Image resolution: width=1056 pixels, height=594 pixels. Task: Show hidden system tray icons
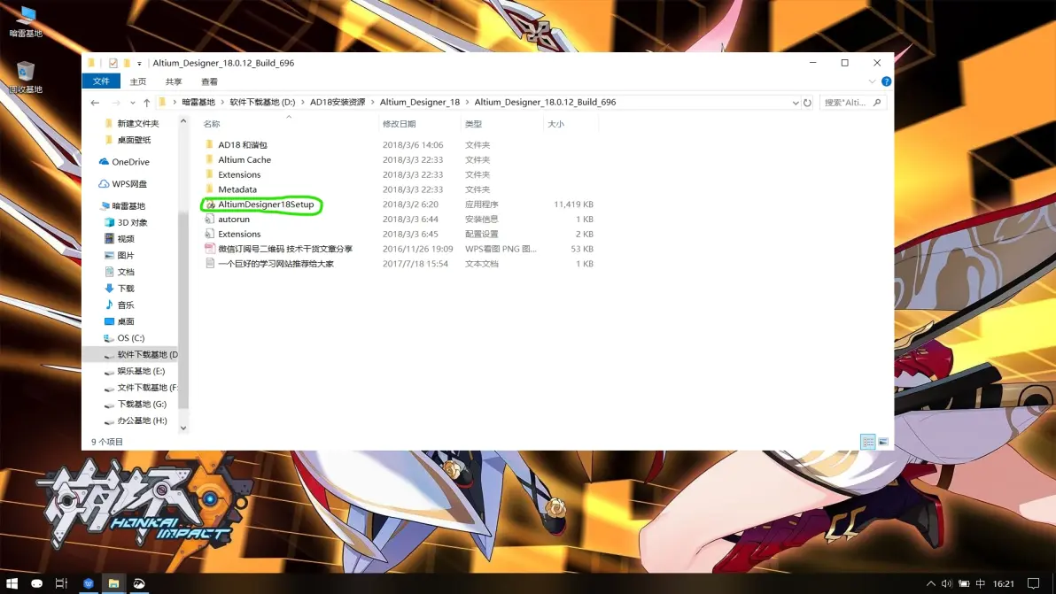931,583
